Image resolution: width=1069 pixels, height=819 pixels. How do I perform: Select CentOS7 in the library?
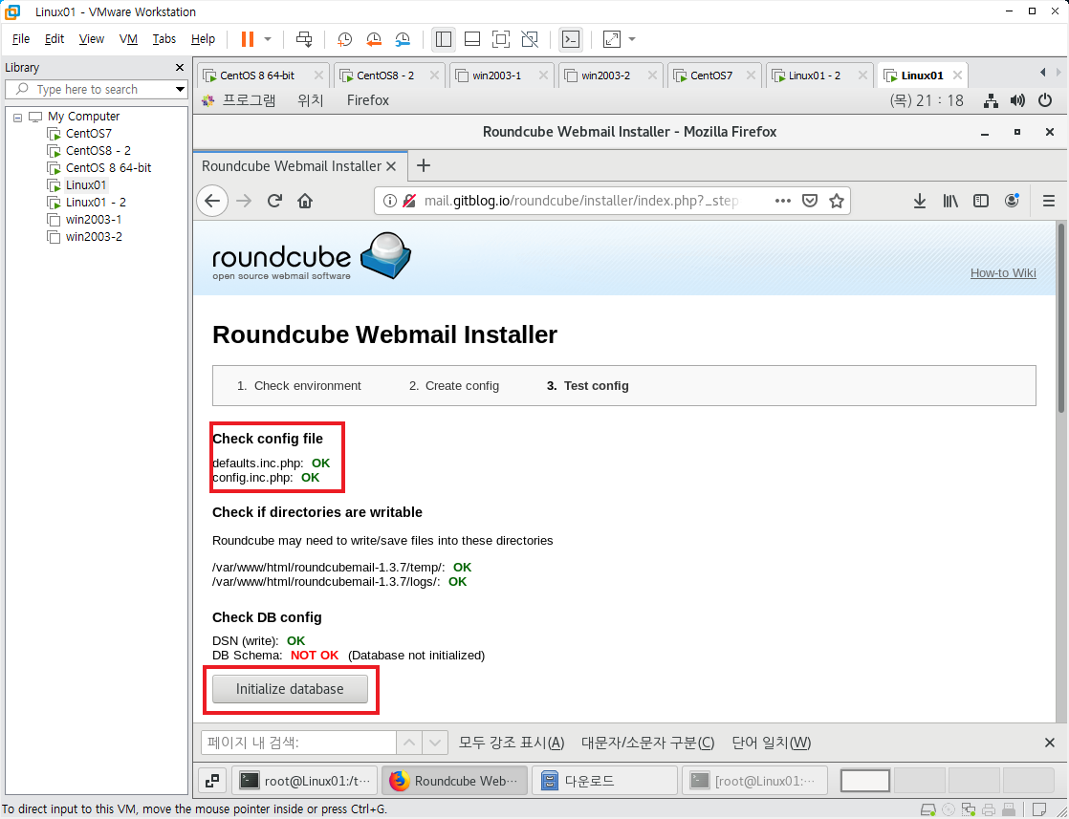[89, 134]
